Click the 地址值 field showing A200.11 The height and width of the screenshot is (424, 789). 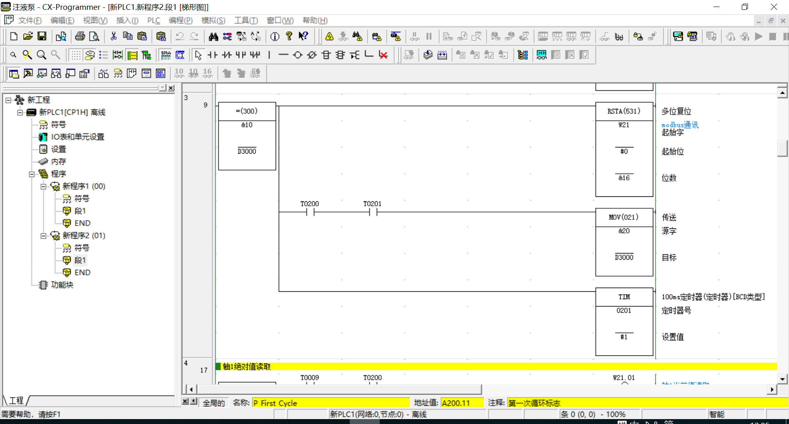coord(462,403)
